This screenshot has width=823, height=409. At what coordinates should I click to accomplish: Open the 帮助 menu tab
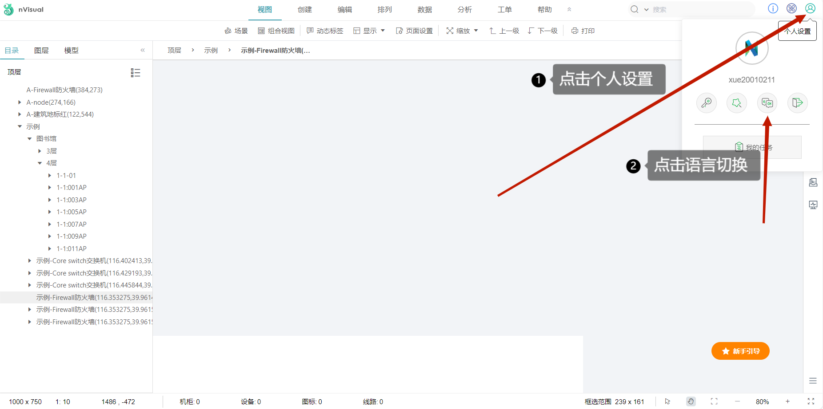pyautogui.click(x=545, y=10)
